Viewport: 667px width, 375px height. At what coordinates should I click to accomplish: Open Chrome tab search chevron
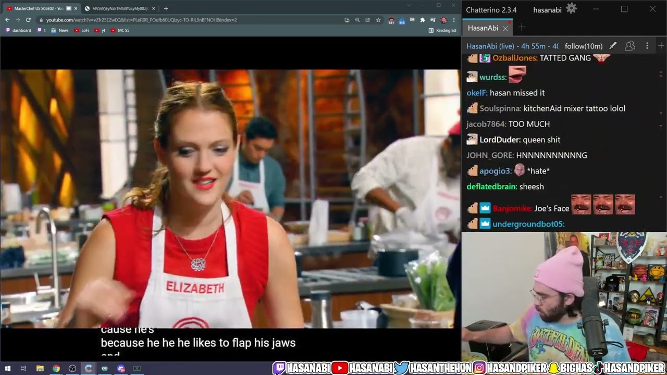[x=409, y=5]
